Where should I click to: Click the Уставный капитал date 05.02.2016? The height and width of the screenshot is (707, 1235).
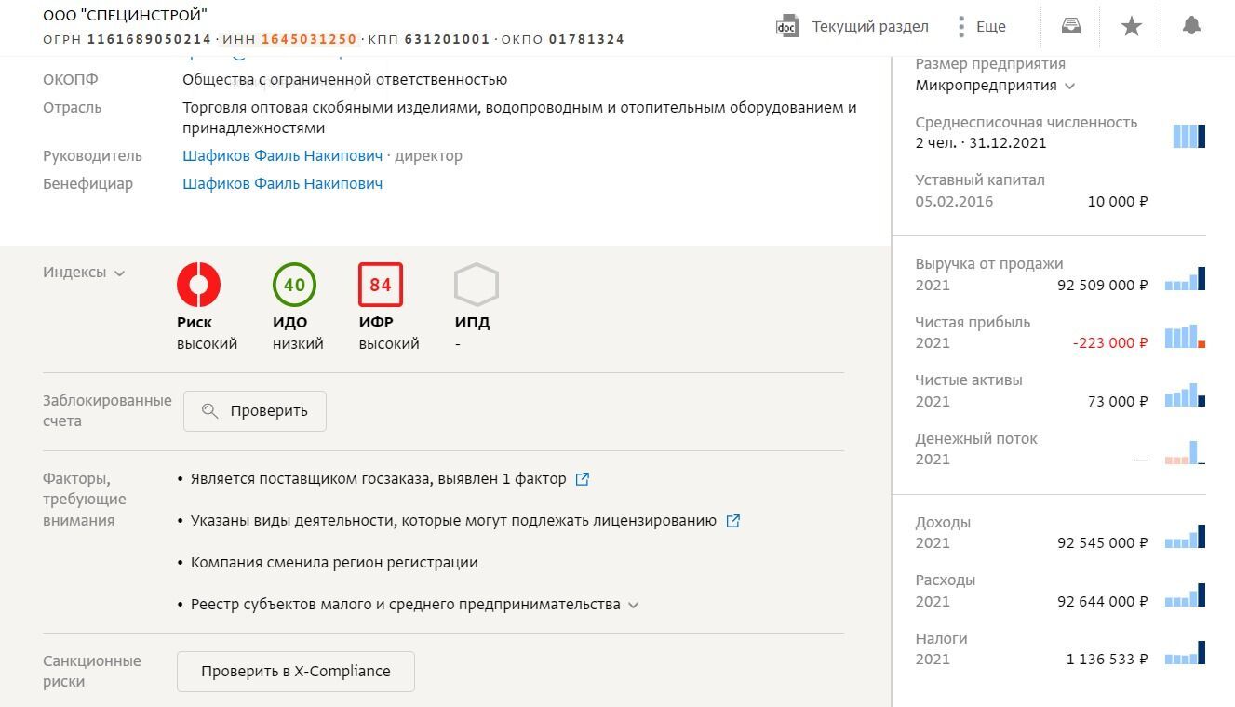(954, 202)
